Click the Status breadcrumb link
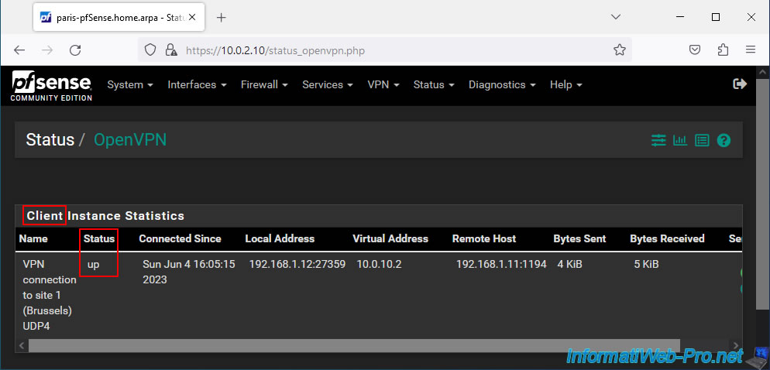 pyautogui.click(x=50, y=140)
